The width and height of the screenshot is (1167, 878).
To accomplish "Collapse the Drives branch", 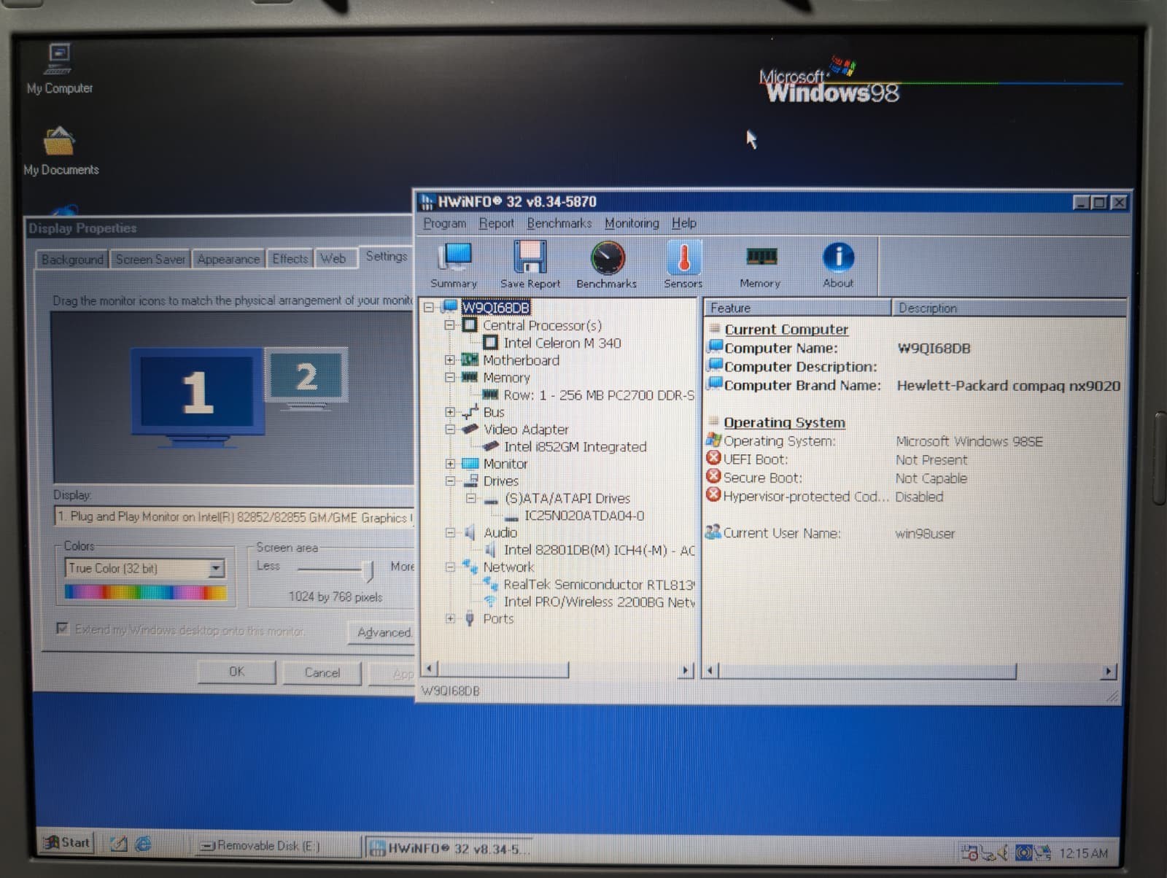I will pyautogui.click(x=450, y=481).
